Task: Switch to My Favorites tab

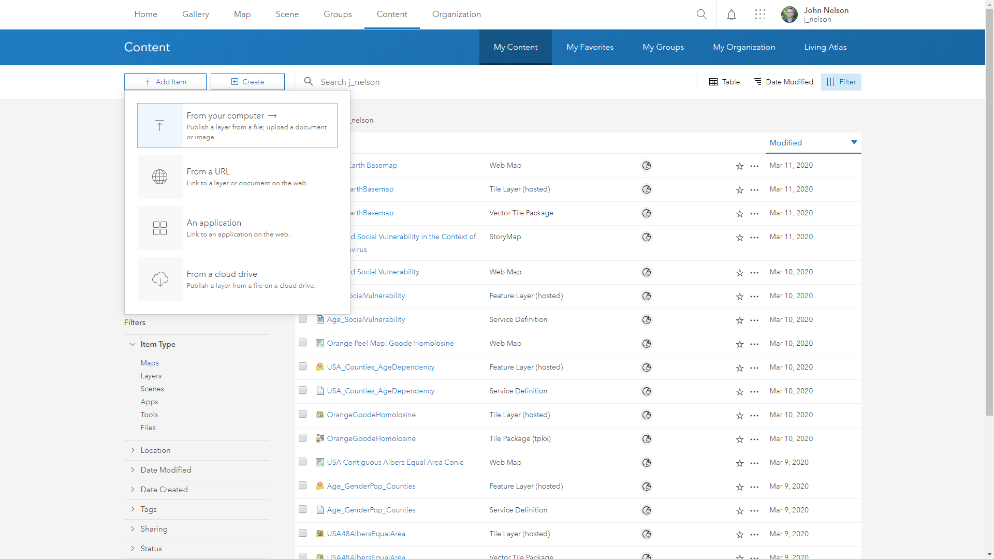Action: [x=590, y=47]
